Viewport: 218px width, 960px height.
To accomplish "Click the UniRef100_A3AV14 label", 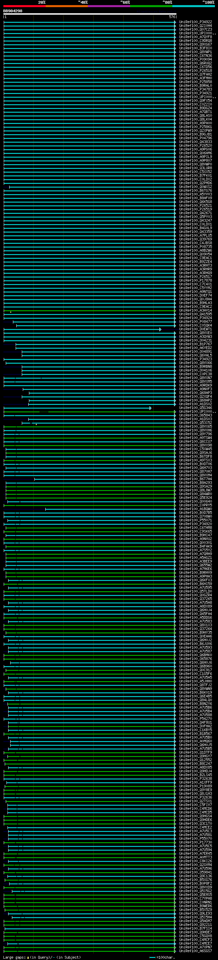I will [195, 311].
